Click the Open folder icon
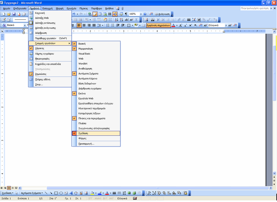 click(x=9, y=14)
